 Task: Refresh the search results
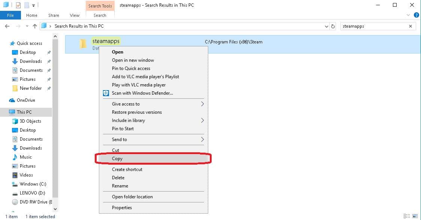click(333, 26)
